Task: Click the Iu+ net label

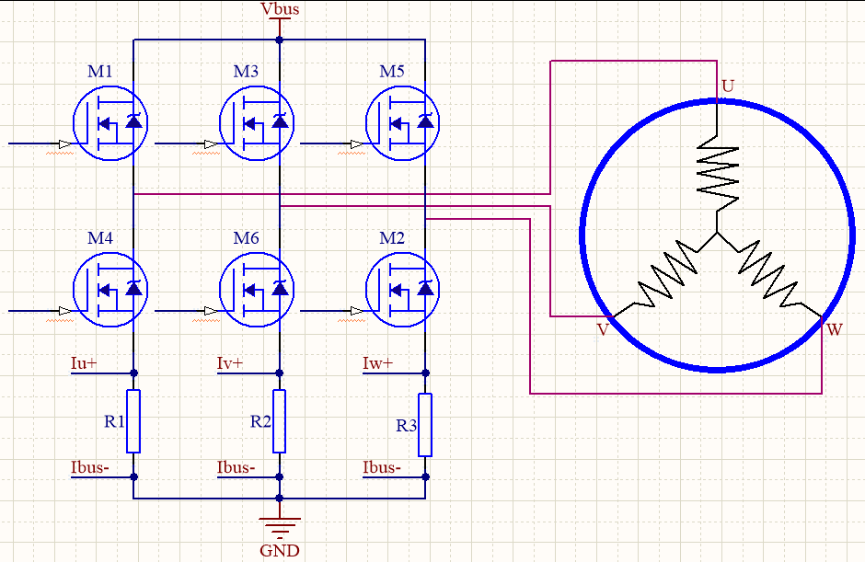Action: coord(84,363)
